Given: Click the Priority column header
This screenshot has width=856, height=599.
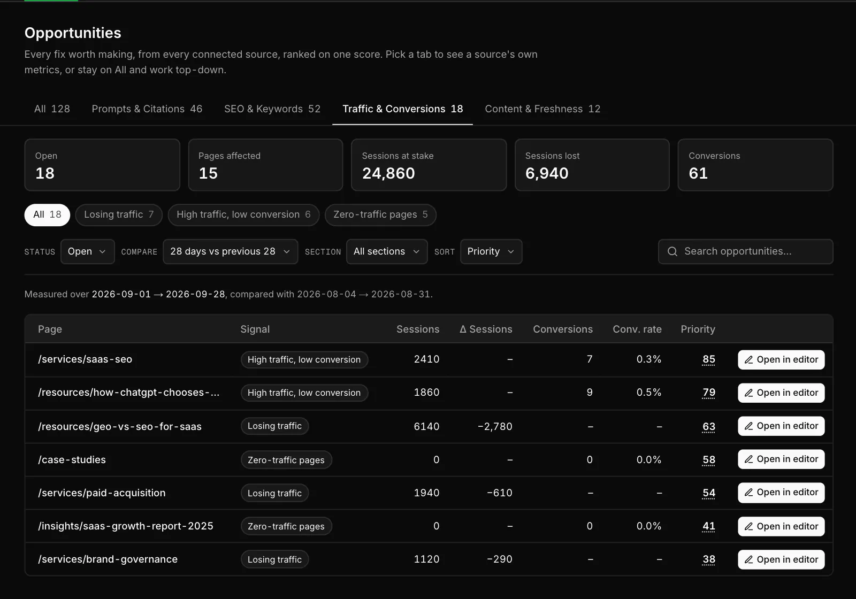Looking at the screenshot, I should (698, 329).
